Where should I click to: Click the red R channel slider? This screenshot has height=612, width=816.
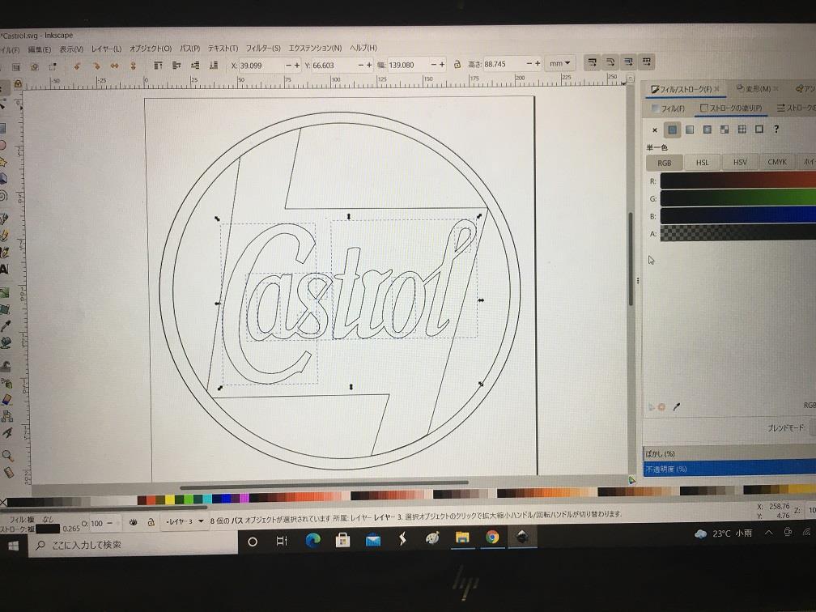[738, 181]
